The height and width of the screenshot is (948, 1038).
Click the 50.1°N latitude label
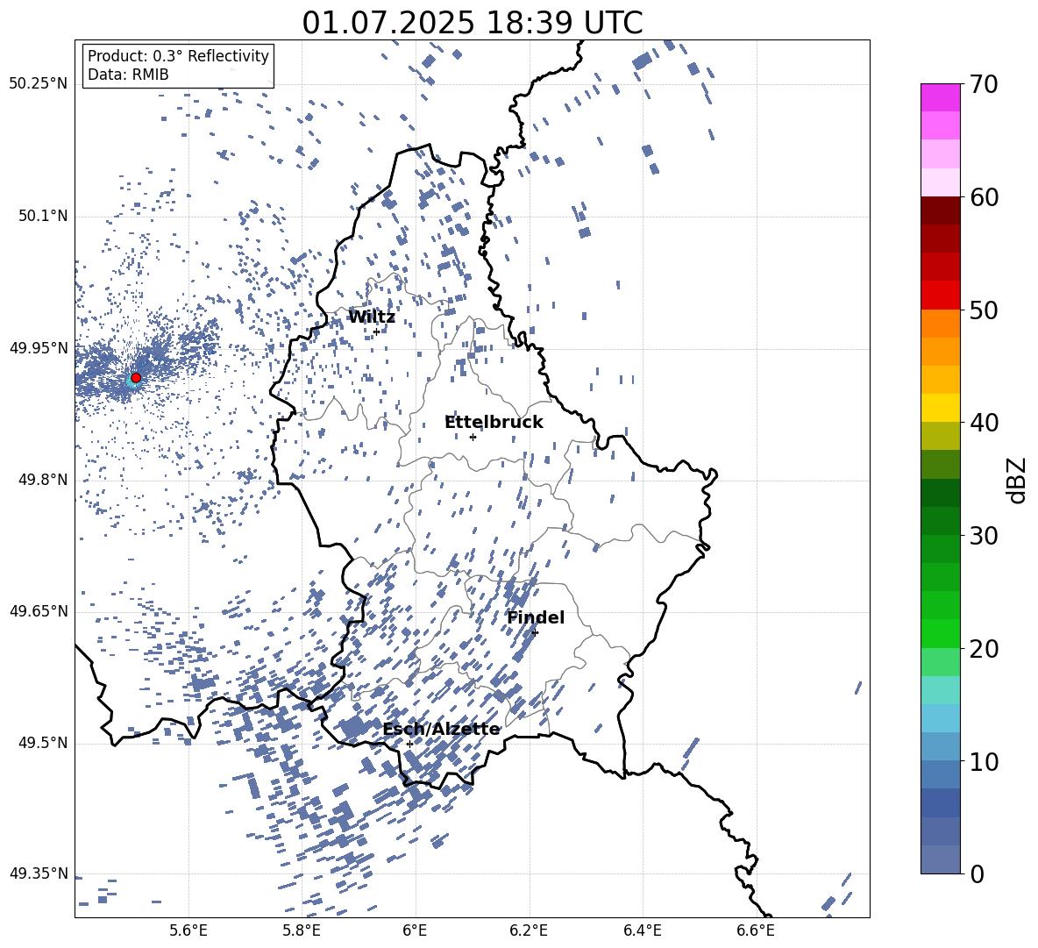(x=42, y=216)
